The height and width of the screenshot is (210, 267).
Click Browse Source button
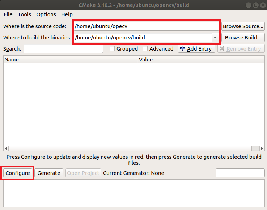(x=243, y=26)
